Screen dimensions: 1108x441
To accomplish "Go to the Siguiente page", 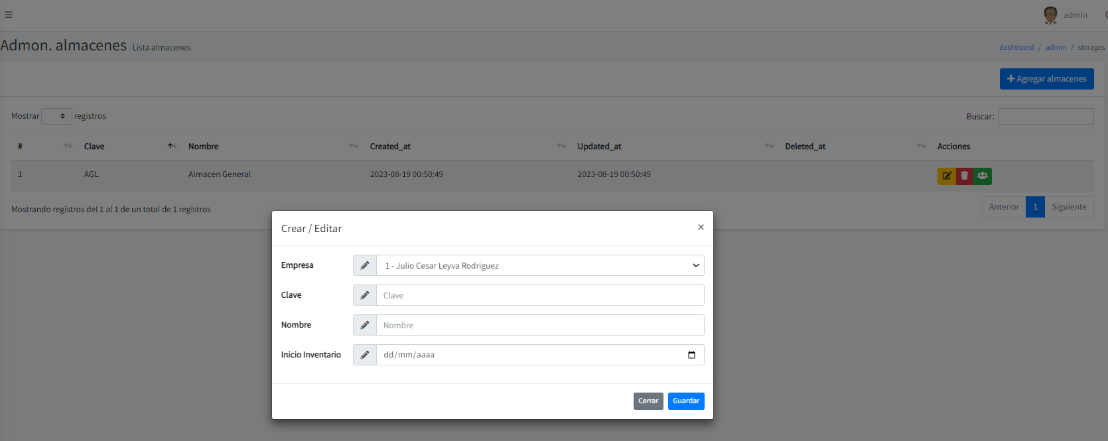I will point(1069,207).
